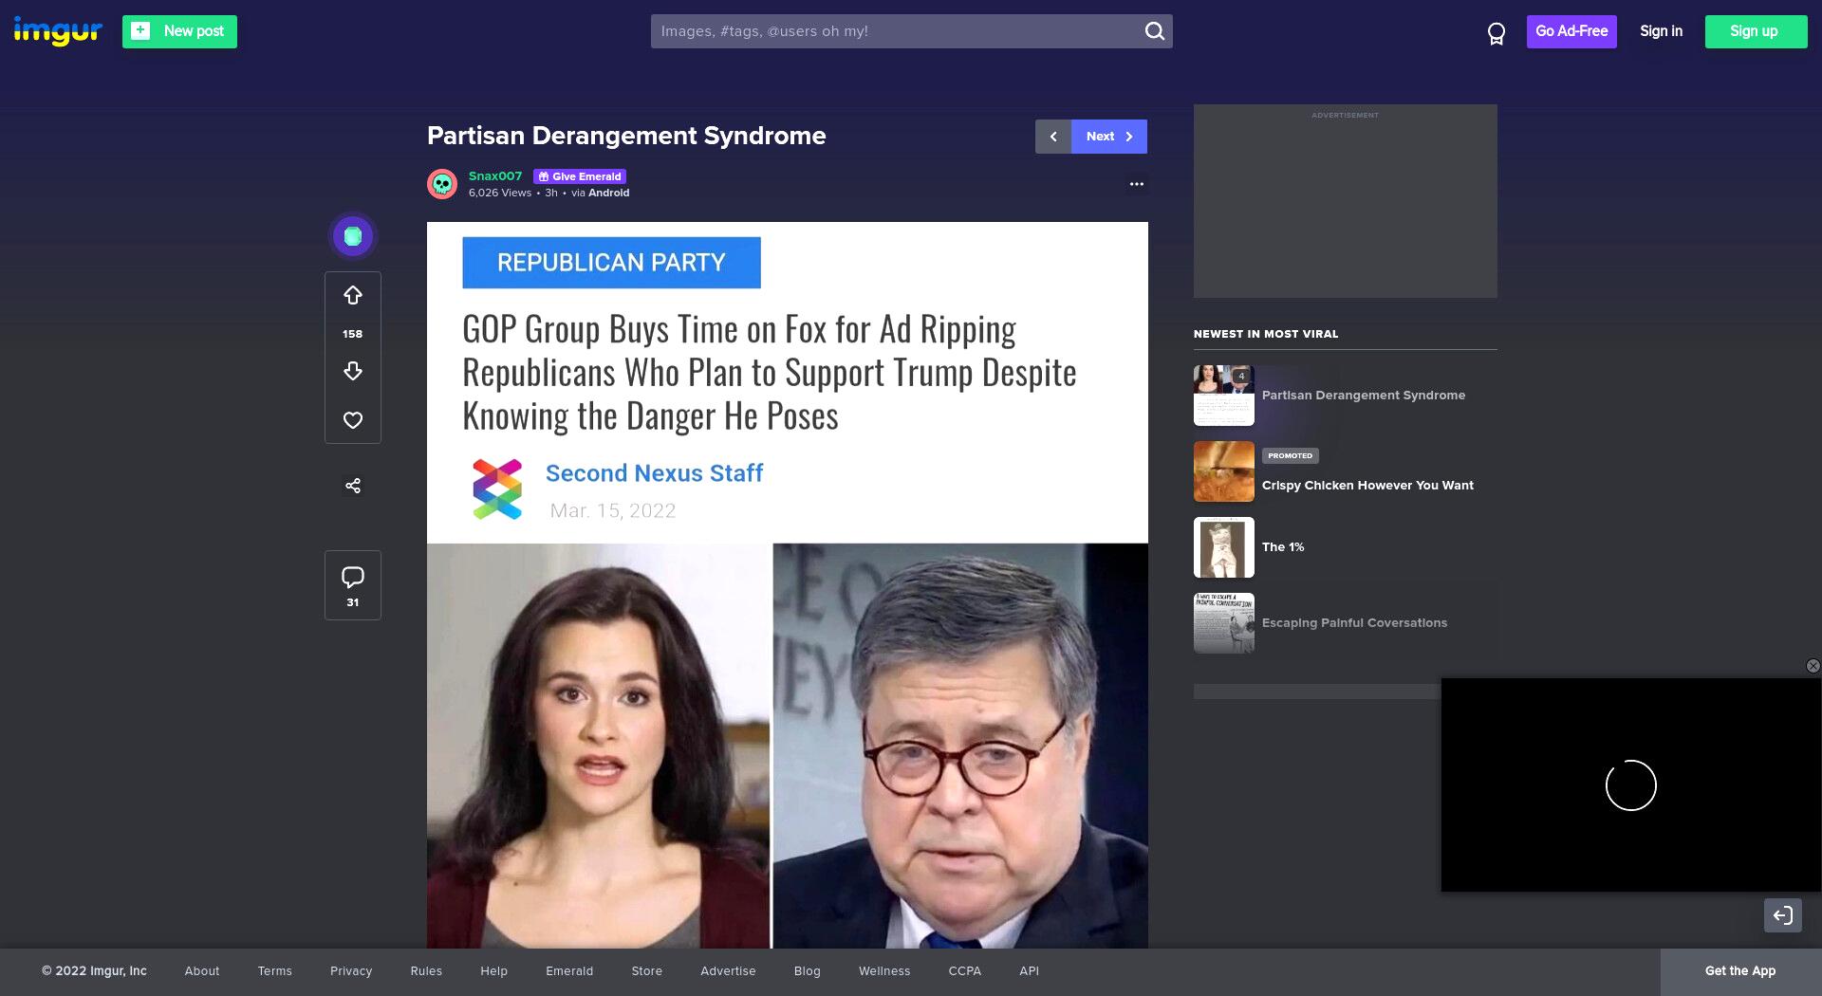Click the share icon
Viewport: 1822px width, 996px height.
[x=353, y=486]
